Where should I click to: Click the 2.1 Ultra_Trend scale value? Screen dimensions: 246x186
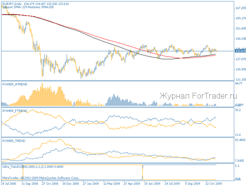[x=237, y=166]
